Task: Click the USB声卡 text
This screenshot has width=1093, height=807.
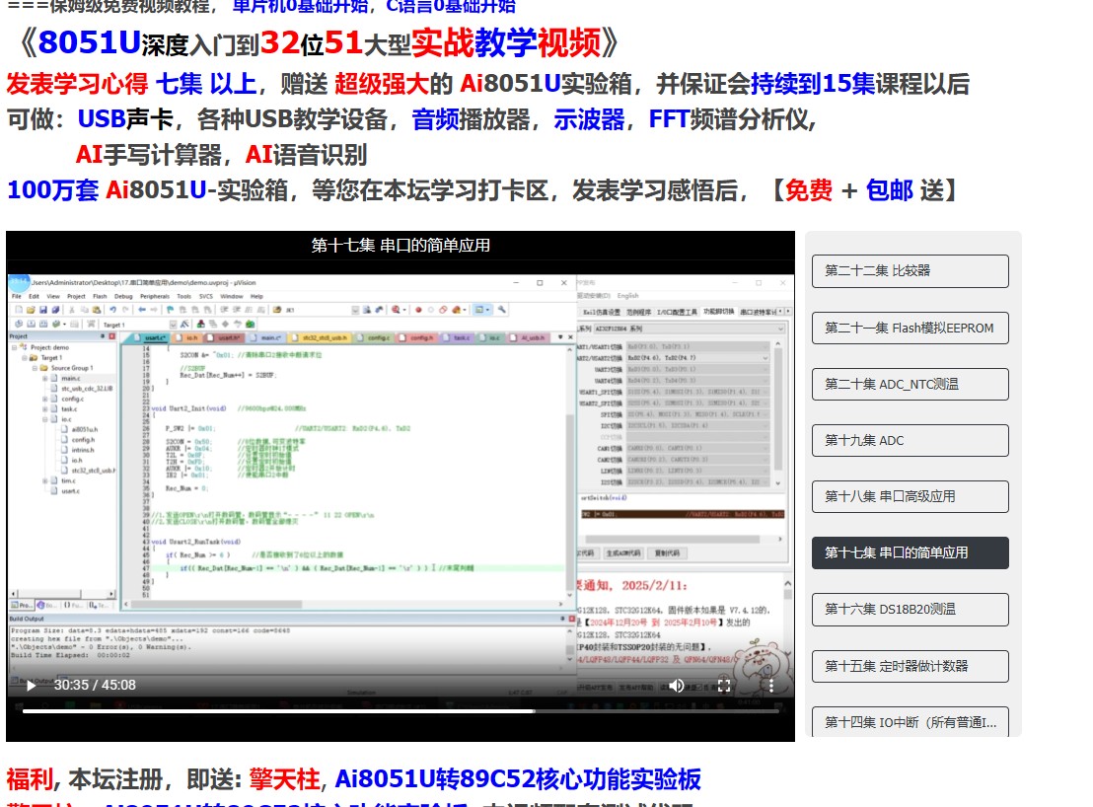Action: click(125, 119)
